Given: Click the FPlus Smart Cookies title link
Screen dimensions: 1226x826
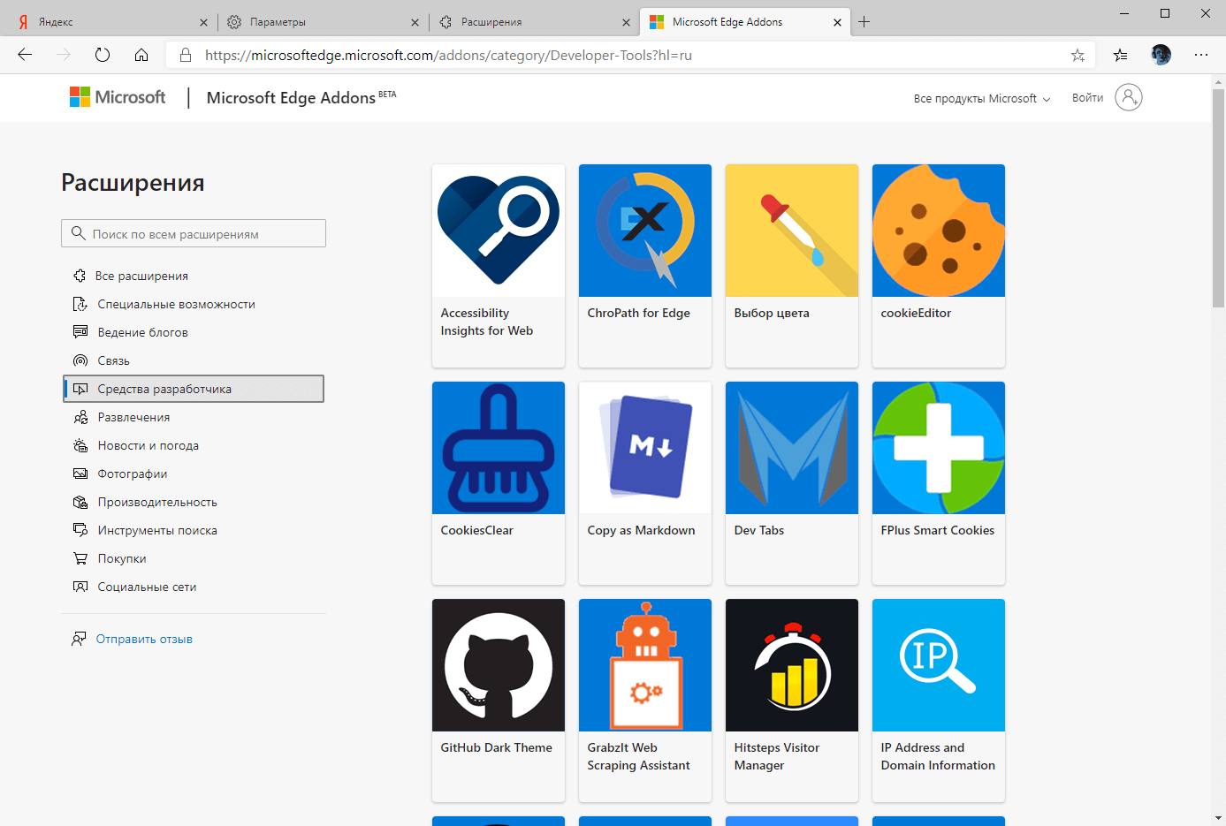Looking at the screenshot, I should click(x=938, y=530).
